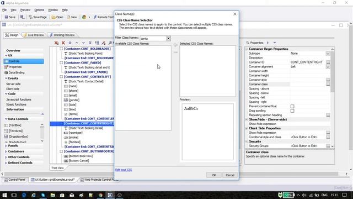The width and height of the screenshot is (353, 199).
Task: Click the [TextBox] data control
Action: click(x=13, y=125)
